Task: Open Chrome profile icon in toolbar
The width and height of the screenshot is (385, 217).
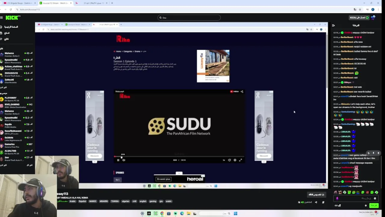Action: [x=373, y=9]
